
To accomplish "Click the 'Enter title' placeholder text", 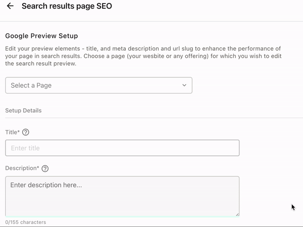I will 25,148.
